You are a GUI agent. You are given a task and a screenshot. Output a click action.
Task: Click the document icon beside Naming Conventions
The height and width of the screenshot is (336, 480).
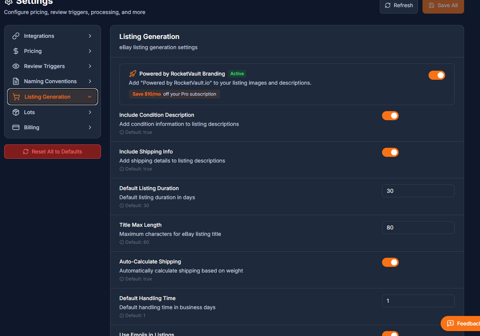click(16, 81)
